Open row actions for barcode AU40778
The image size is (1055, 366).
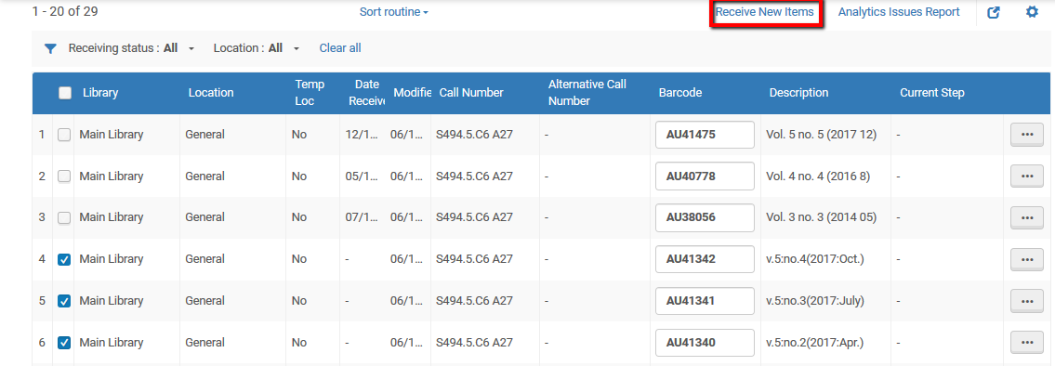coord(1027,176)
